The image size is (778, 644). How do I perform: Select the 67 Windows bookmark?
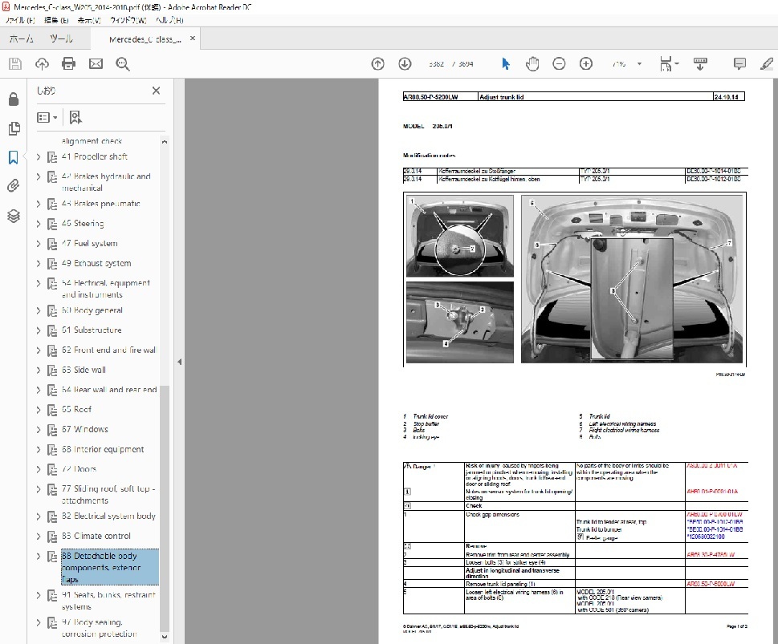coord(85,429)
